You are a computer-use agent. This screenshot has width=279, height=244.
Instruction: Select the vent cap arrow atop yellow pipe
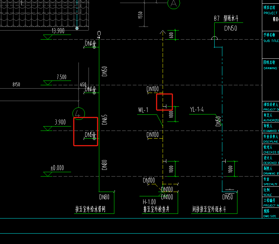[x=163, y=32]
